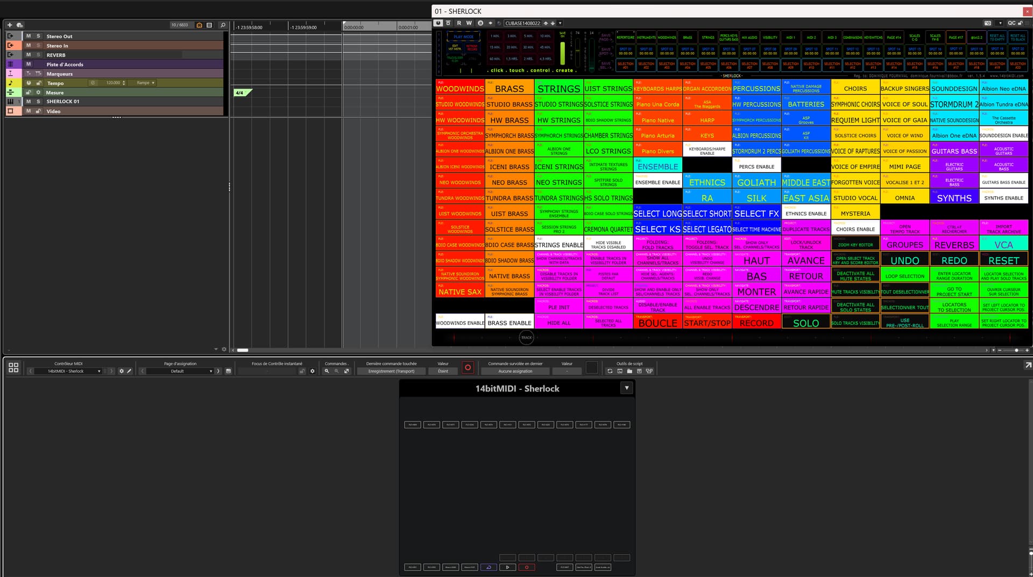Solo the Stereo Out track
Screen dimensions: 1033x577
click(x=38, y=36)
